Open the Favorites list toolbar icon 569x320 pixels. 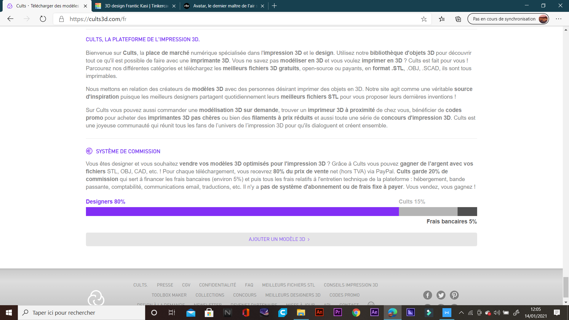tap(442, 19)
